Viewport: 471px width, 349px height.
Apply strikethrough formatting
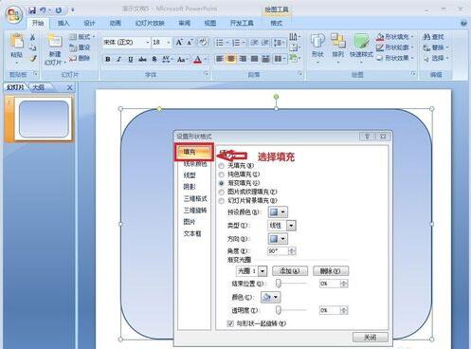coord(142,59)
